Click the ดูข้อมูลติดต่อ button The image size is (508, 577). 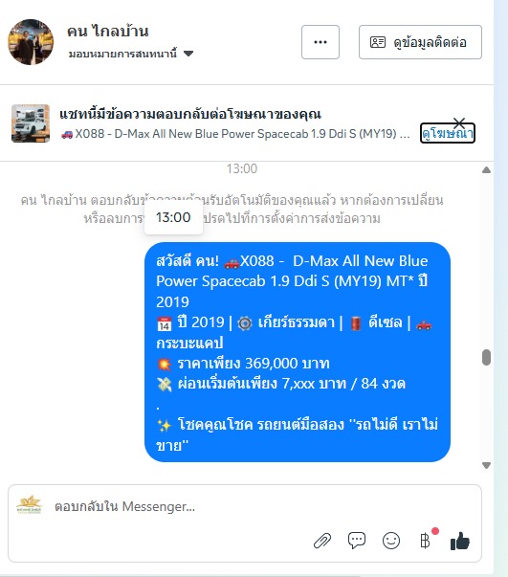click(420, 42)
